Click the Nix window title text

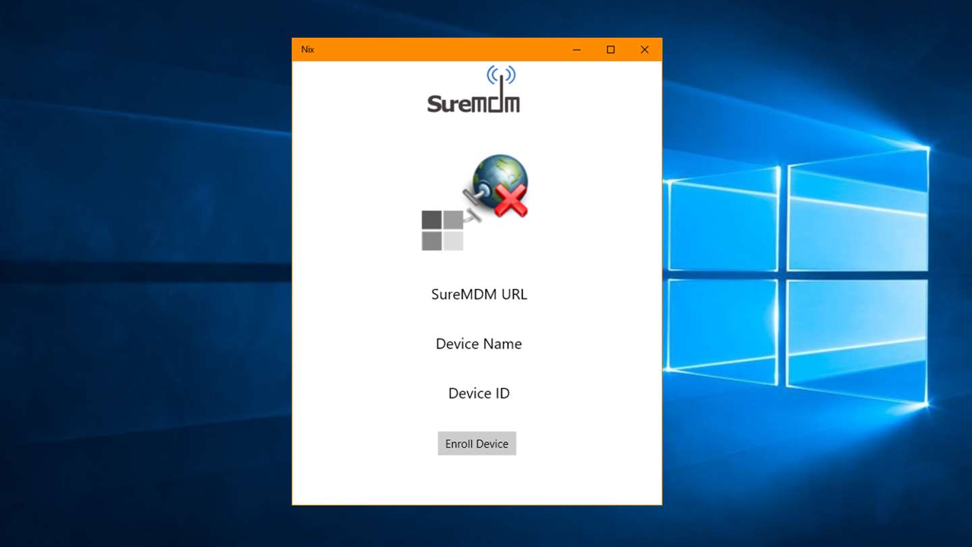pyautogui.click(x=308, y=49)
